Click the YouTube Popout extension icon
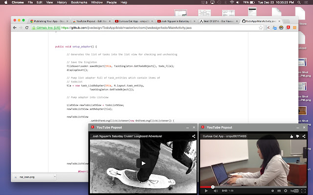Image resolution: width=313 pixels, height=195 pixels. pos(288,27)
